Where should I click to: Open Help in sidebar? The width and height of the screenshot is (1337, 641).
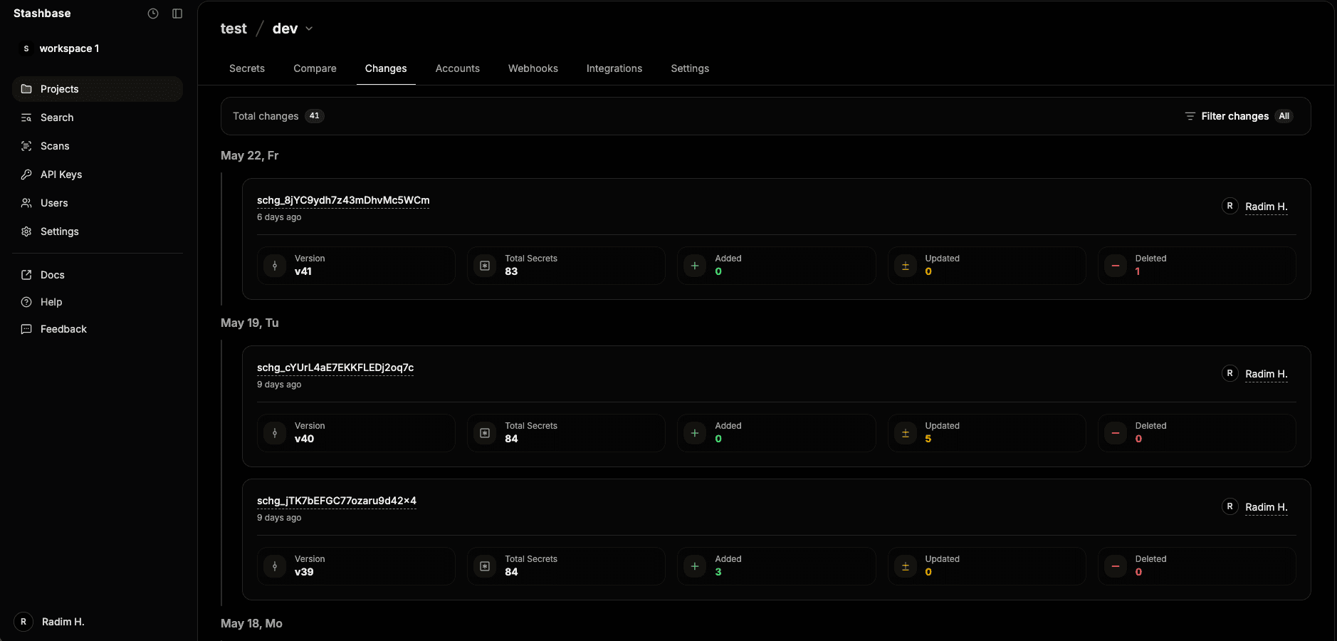[x=98, y=302]
